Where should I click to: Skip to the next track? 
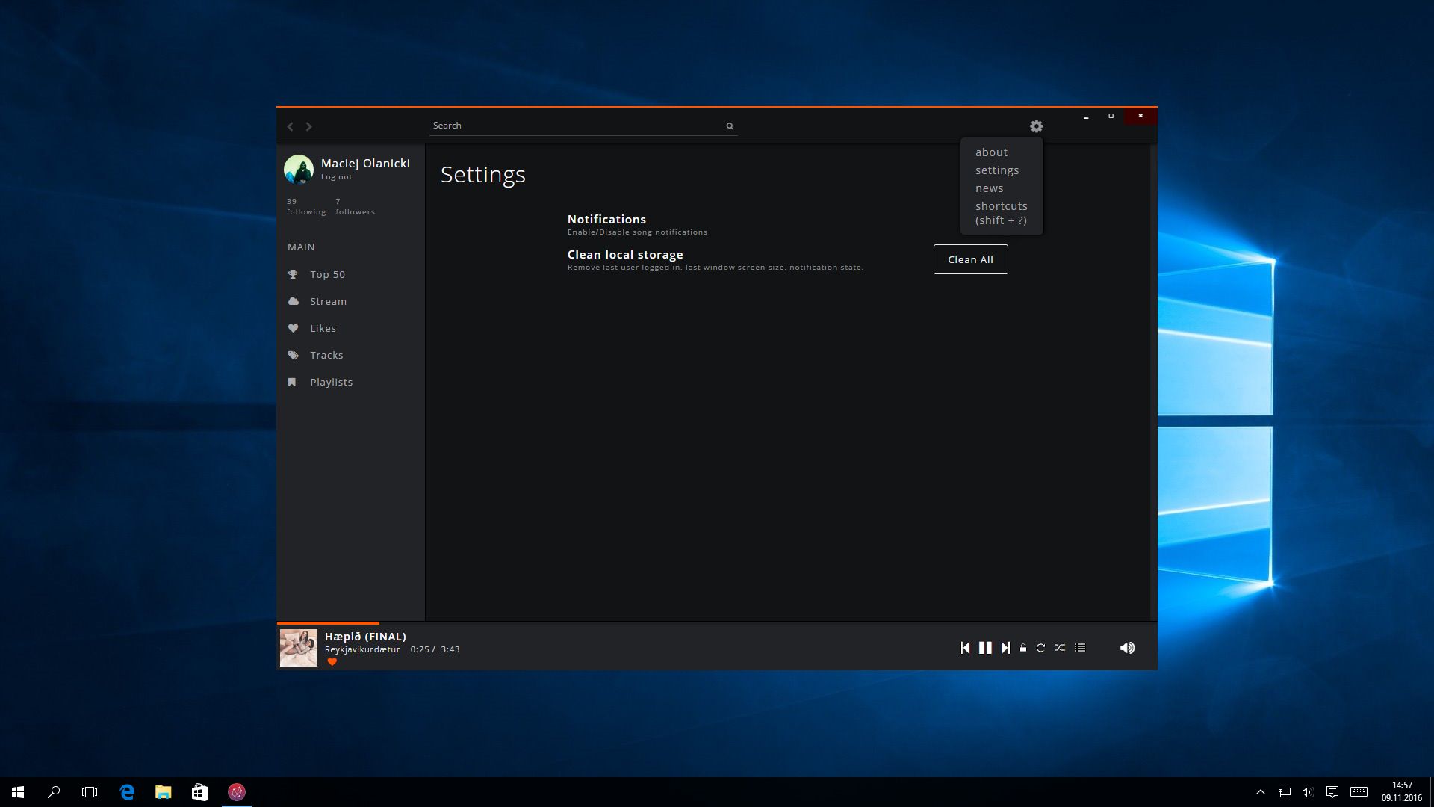(x=1005, y=648)
